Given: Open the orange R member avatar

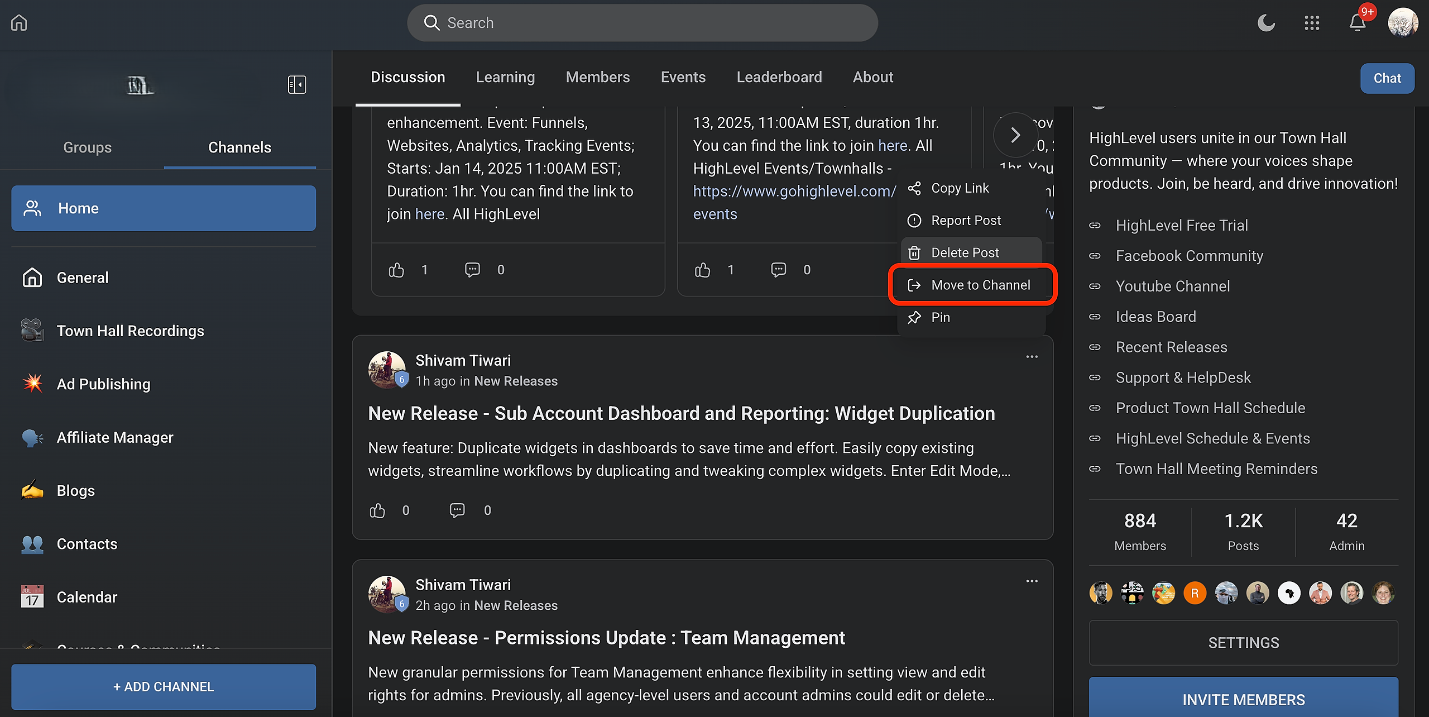Looking at the screenshot, I should pos(1195,593).
